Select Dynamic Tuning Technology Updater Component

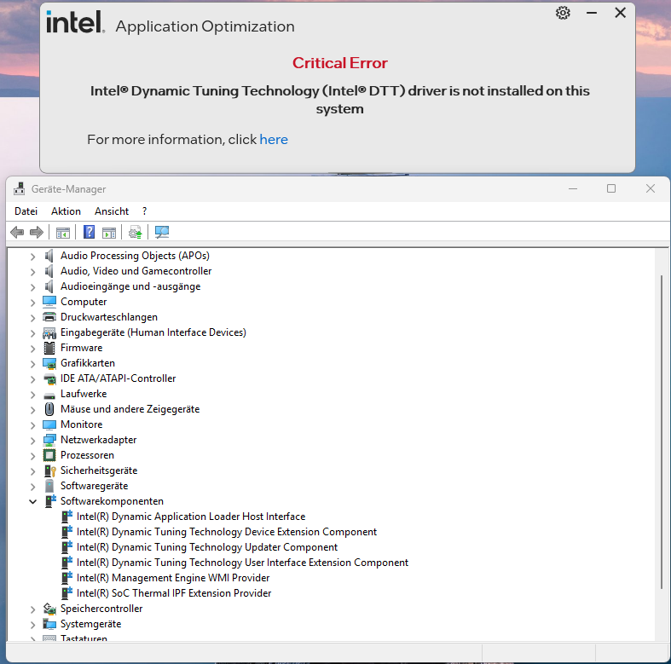[x=206, y=547]
